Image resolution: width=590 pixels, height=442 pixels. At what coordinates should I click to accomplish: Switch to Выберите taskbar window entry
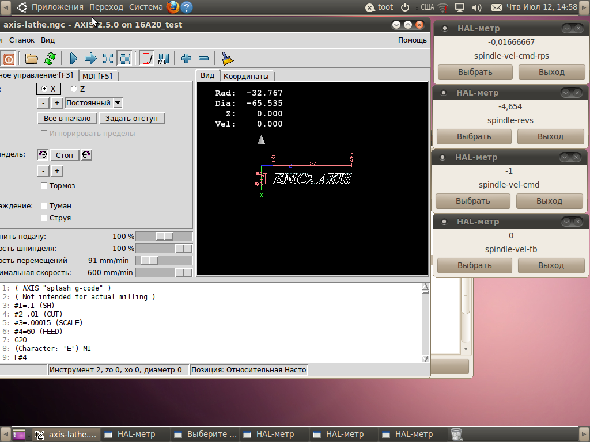tap(206, 435)
